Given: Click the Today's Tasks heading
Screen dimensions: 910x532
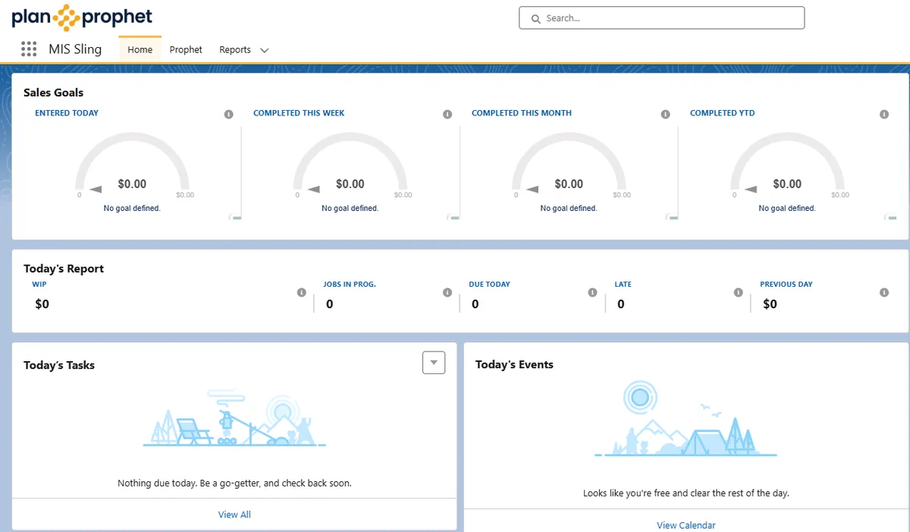Looking at the screenshot, I should (x=59, y=365).
